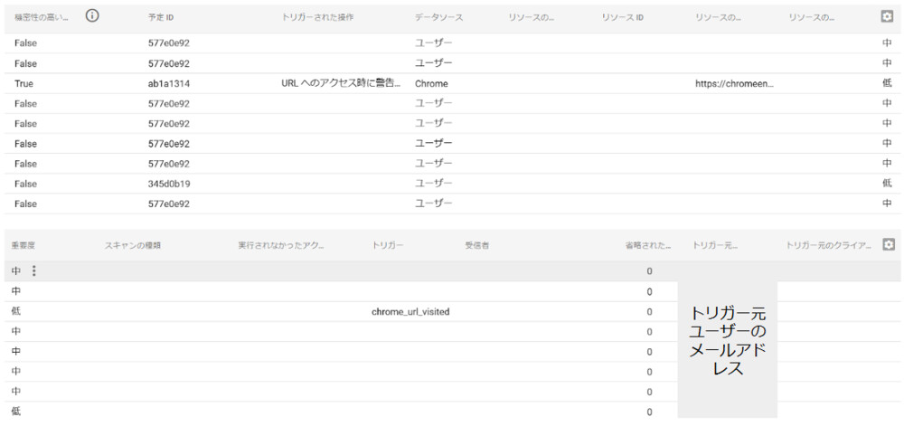Select the True cell
The image size is (904, 436).
[24, 83]
